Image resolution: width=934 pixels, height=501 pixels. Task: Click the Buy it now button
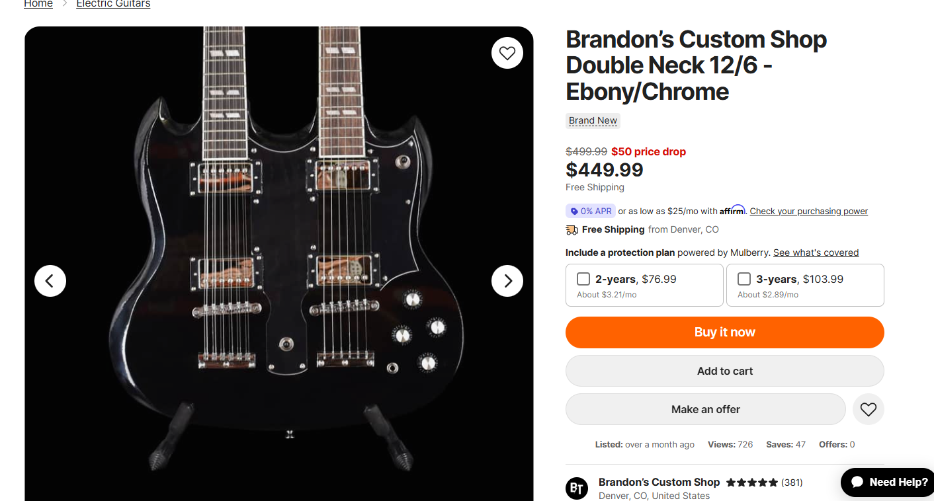(725, 332)
